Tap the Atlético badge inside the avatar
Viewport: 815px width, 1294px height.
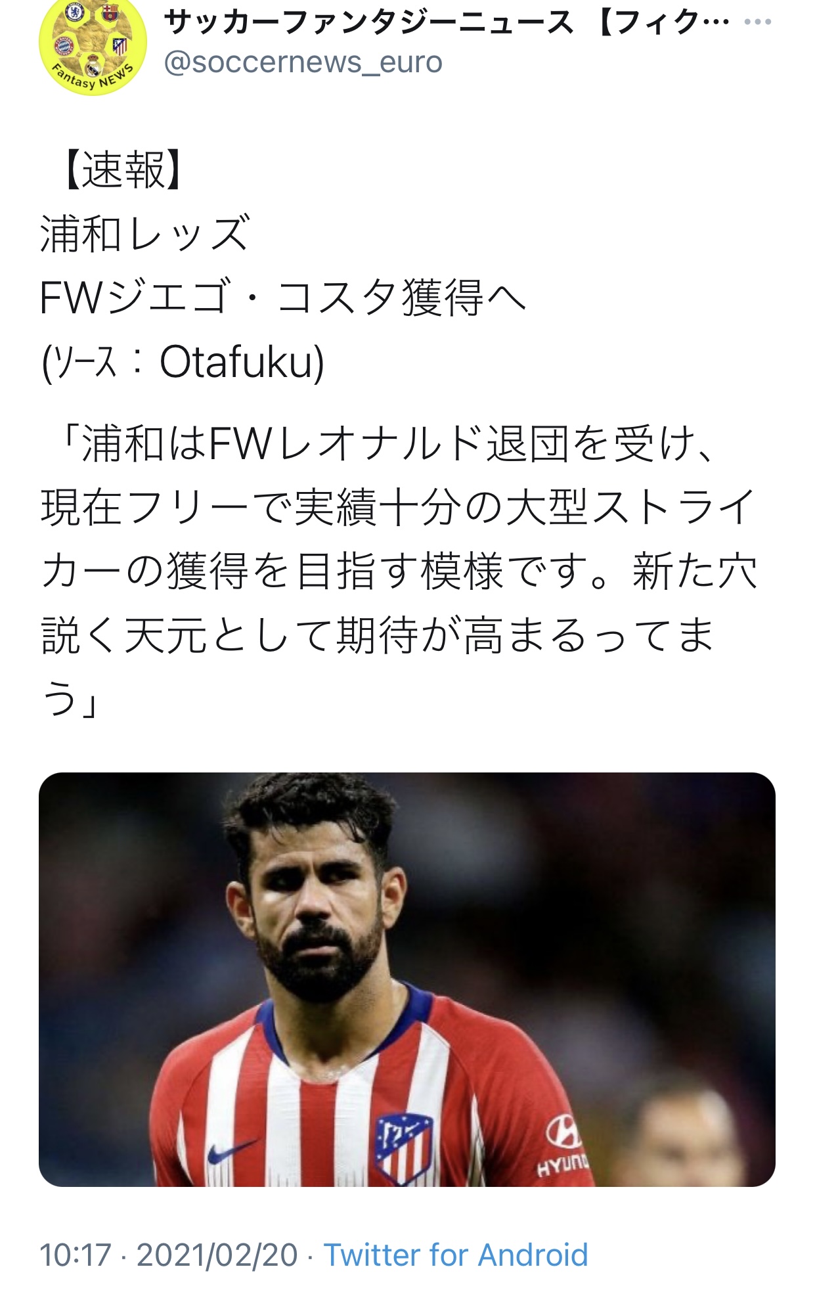point(120,46)
